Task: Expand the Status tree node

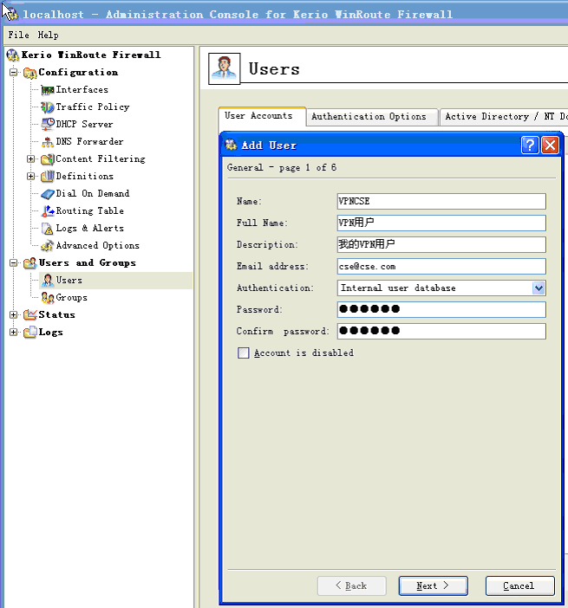Action: [x=14, y=315]
